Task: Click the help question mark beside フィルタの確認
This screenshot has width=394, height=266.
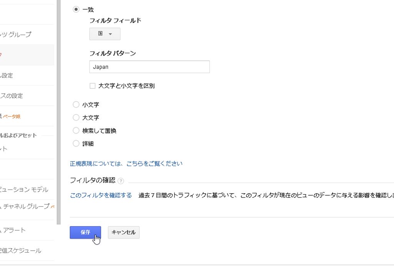Action: point(120,181)
